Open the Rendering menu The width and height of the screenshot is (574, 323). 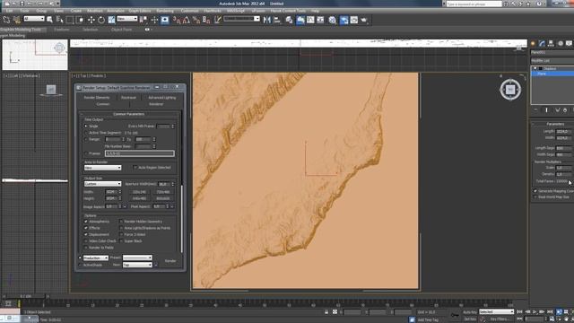tap(165, 11)
